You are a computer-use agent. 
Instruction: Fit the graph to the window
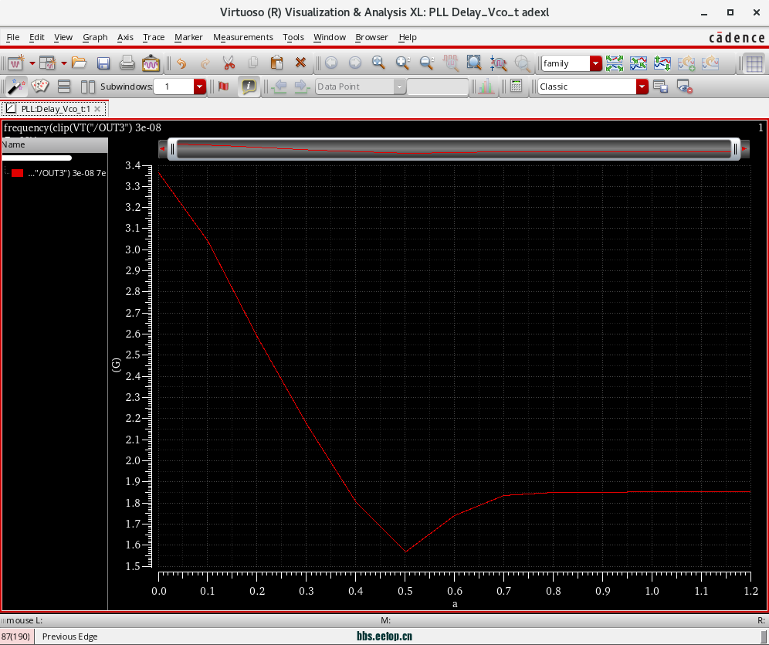(474, 63)
